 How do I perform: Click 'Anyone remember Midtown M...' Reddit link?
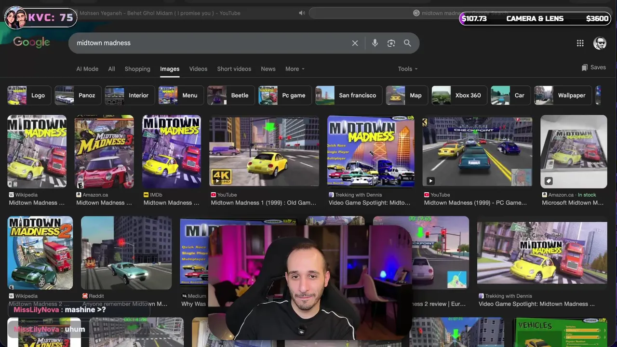pos(125,304)
